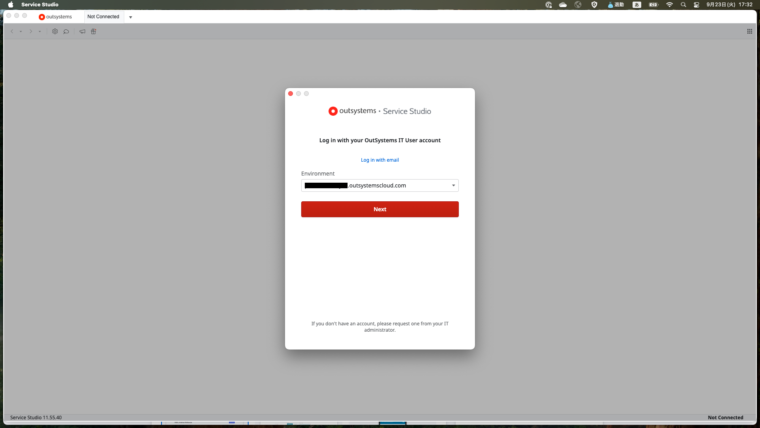Select the Not Connected tab
The image size is (760, 428).
tap(103, 17)
